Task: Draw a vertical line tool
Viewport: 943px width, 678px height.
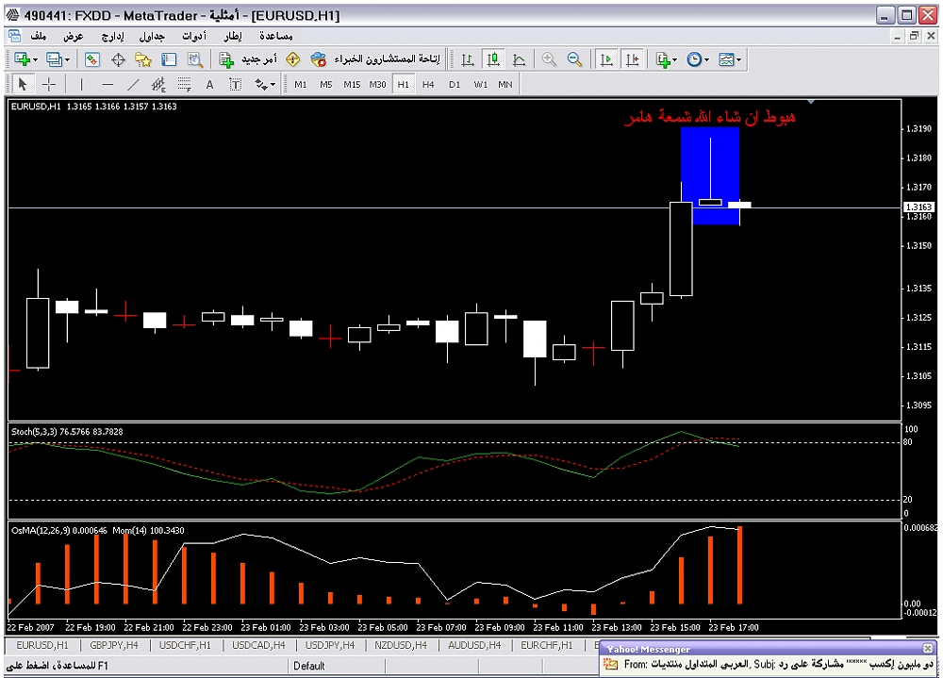Action: click(82, 84)
